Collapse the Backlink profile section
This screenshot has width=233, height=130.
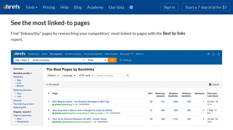click(x=22, y=73)
